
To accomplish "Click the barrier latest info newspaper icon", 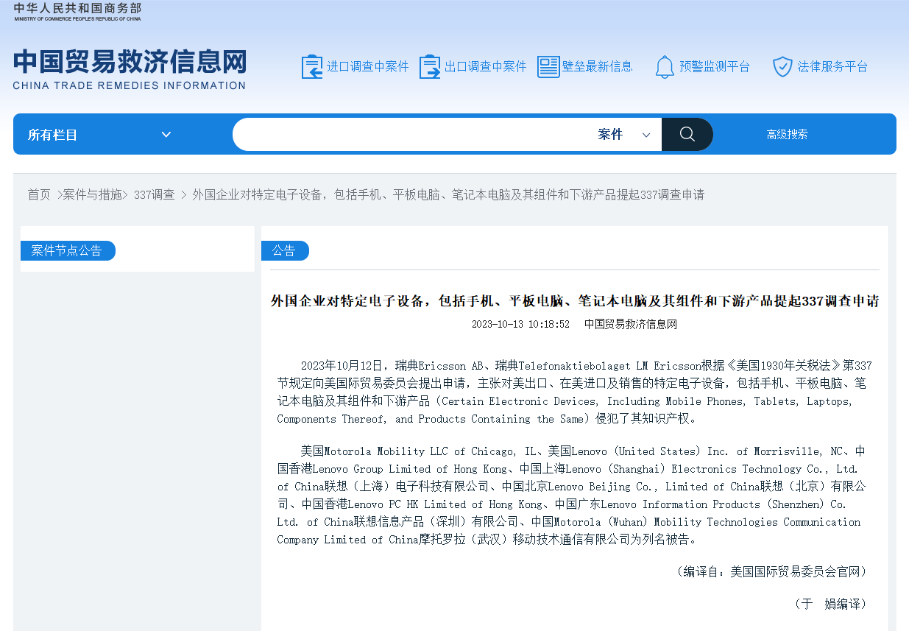I will coord(548,67).
